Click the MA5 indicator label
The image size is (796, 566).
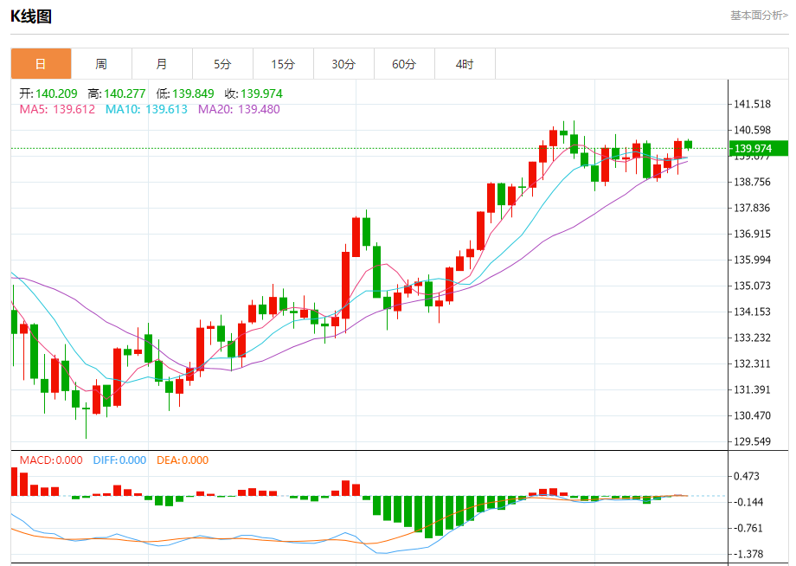57,109
